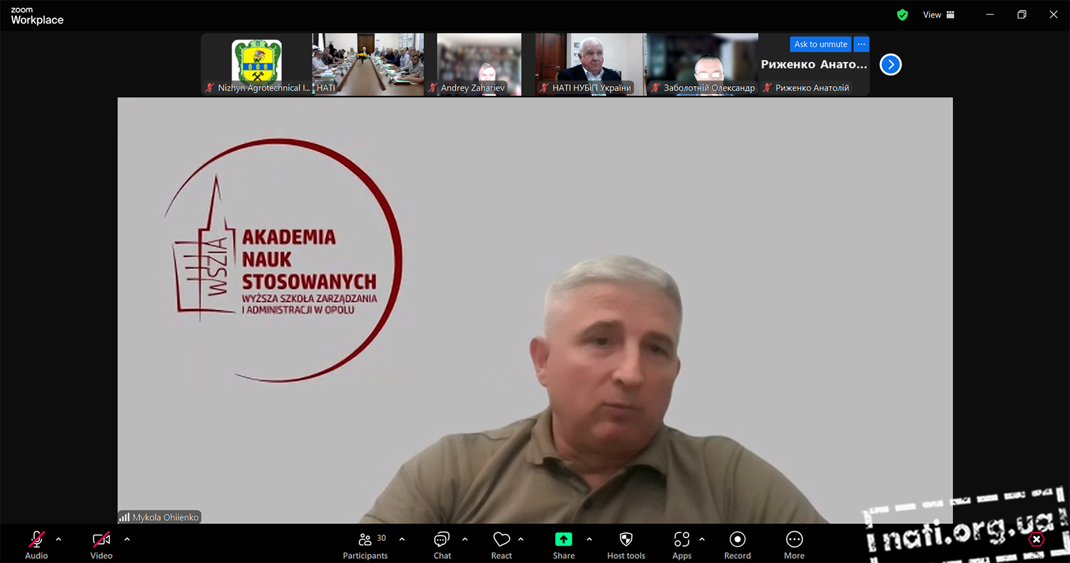Restore down the Zoom window

point(1022,14)
